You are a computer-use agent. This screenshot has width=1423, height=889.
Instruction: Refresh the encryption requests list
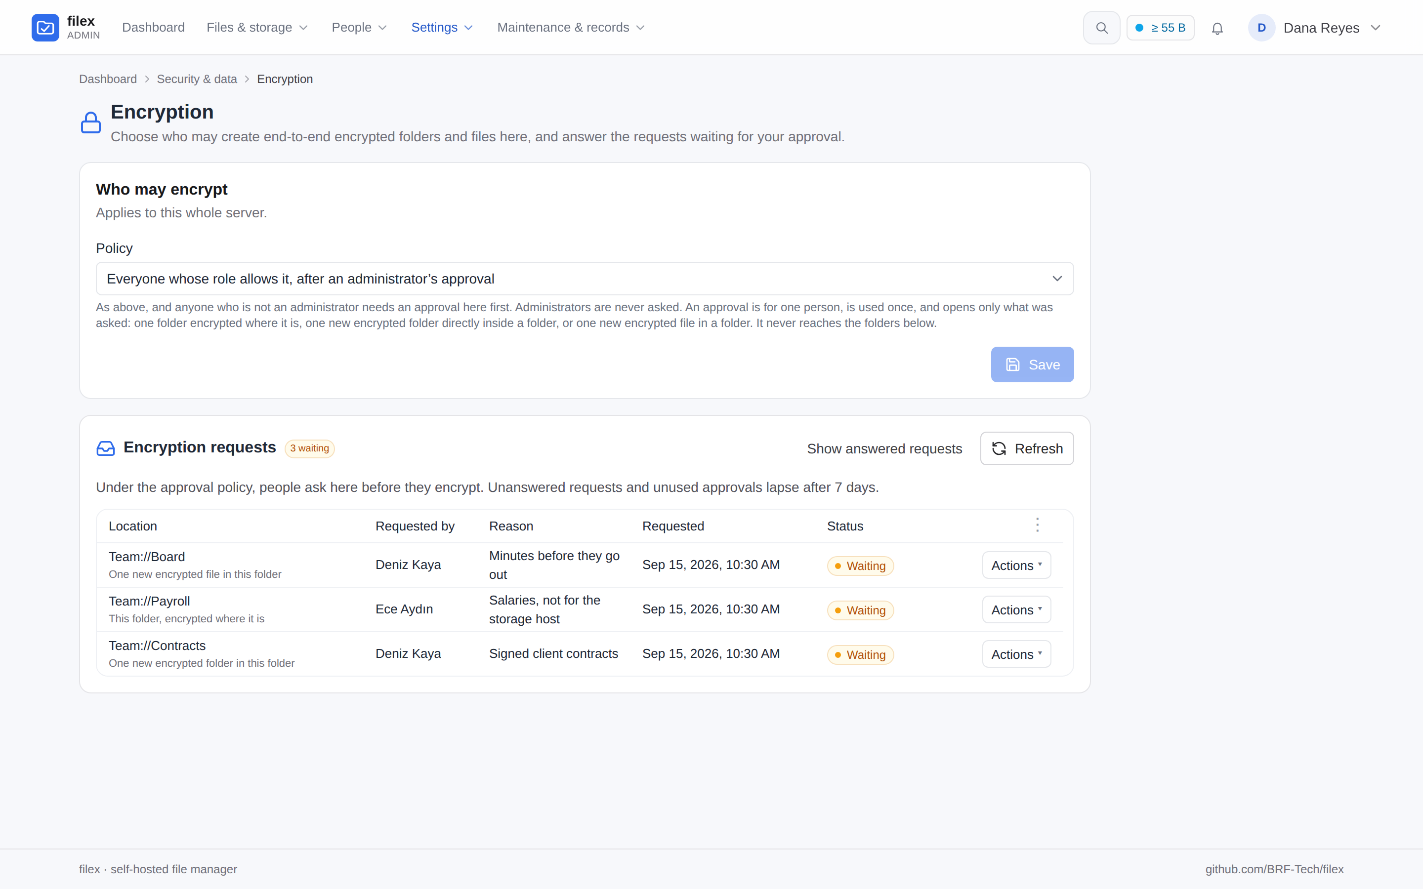[1027, 448]
